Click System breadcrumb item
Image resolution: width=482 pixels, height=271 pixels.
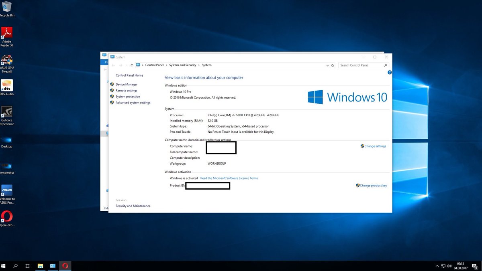click(x=206, y=65)
